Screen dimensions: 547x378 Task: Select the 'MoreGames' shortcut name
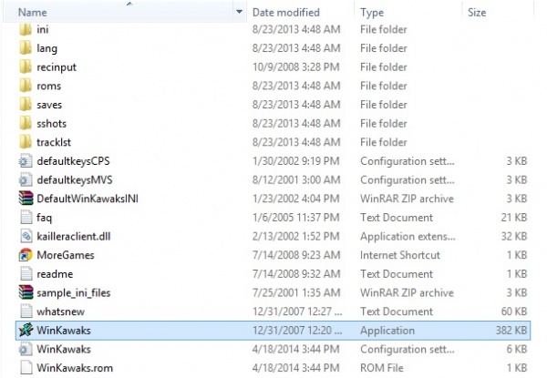[x=66, y=255]
